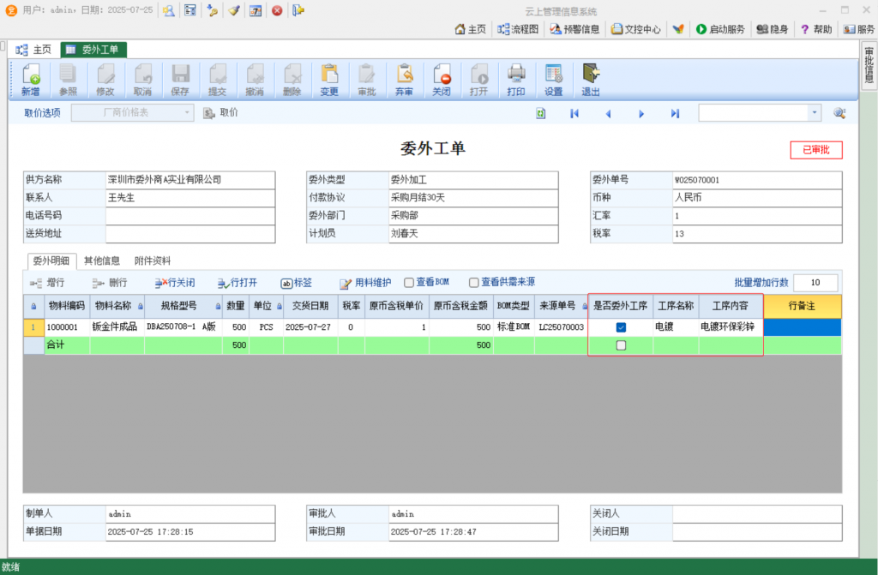Jump to the last record arrow
Viewport: 878px width, 575px height.
[x=676, y=113]
